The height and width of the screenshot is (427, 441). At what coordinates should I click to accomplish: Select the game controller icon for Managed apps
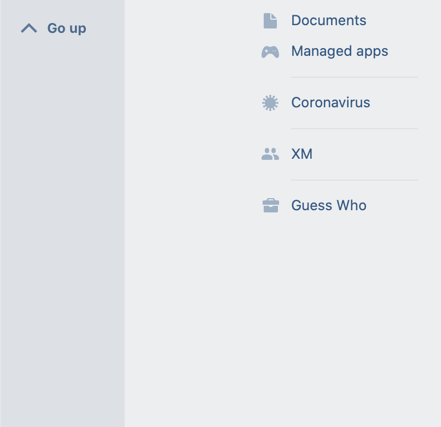270,51
